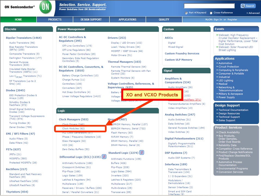Viewport: 261px width, 196px height.
Task: Open the Clock Modules (62) link
Action: pos(73,128)
